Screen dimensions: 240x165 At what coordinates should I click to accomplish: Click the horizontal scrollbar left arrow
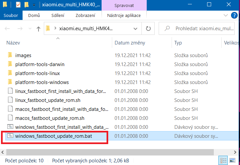(x=3, y=152)
